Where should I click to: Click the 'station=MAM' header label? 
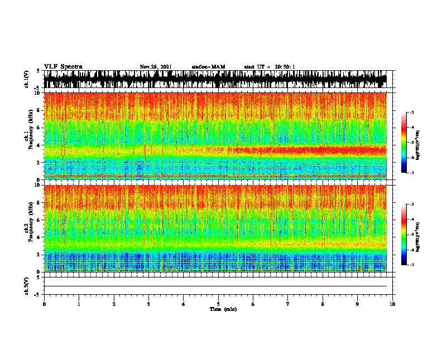[208, 67]
